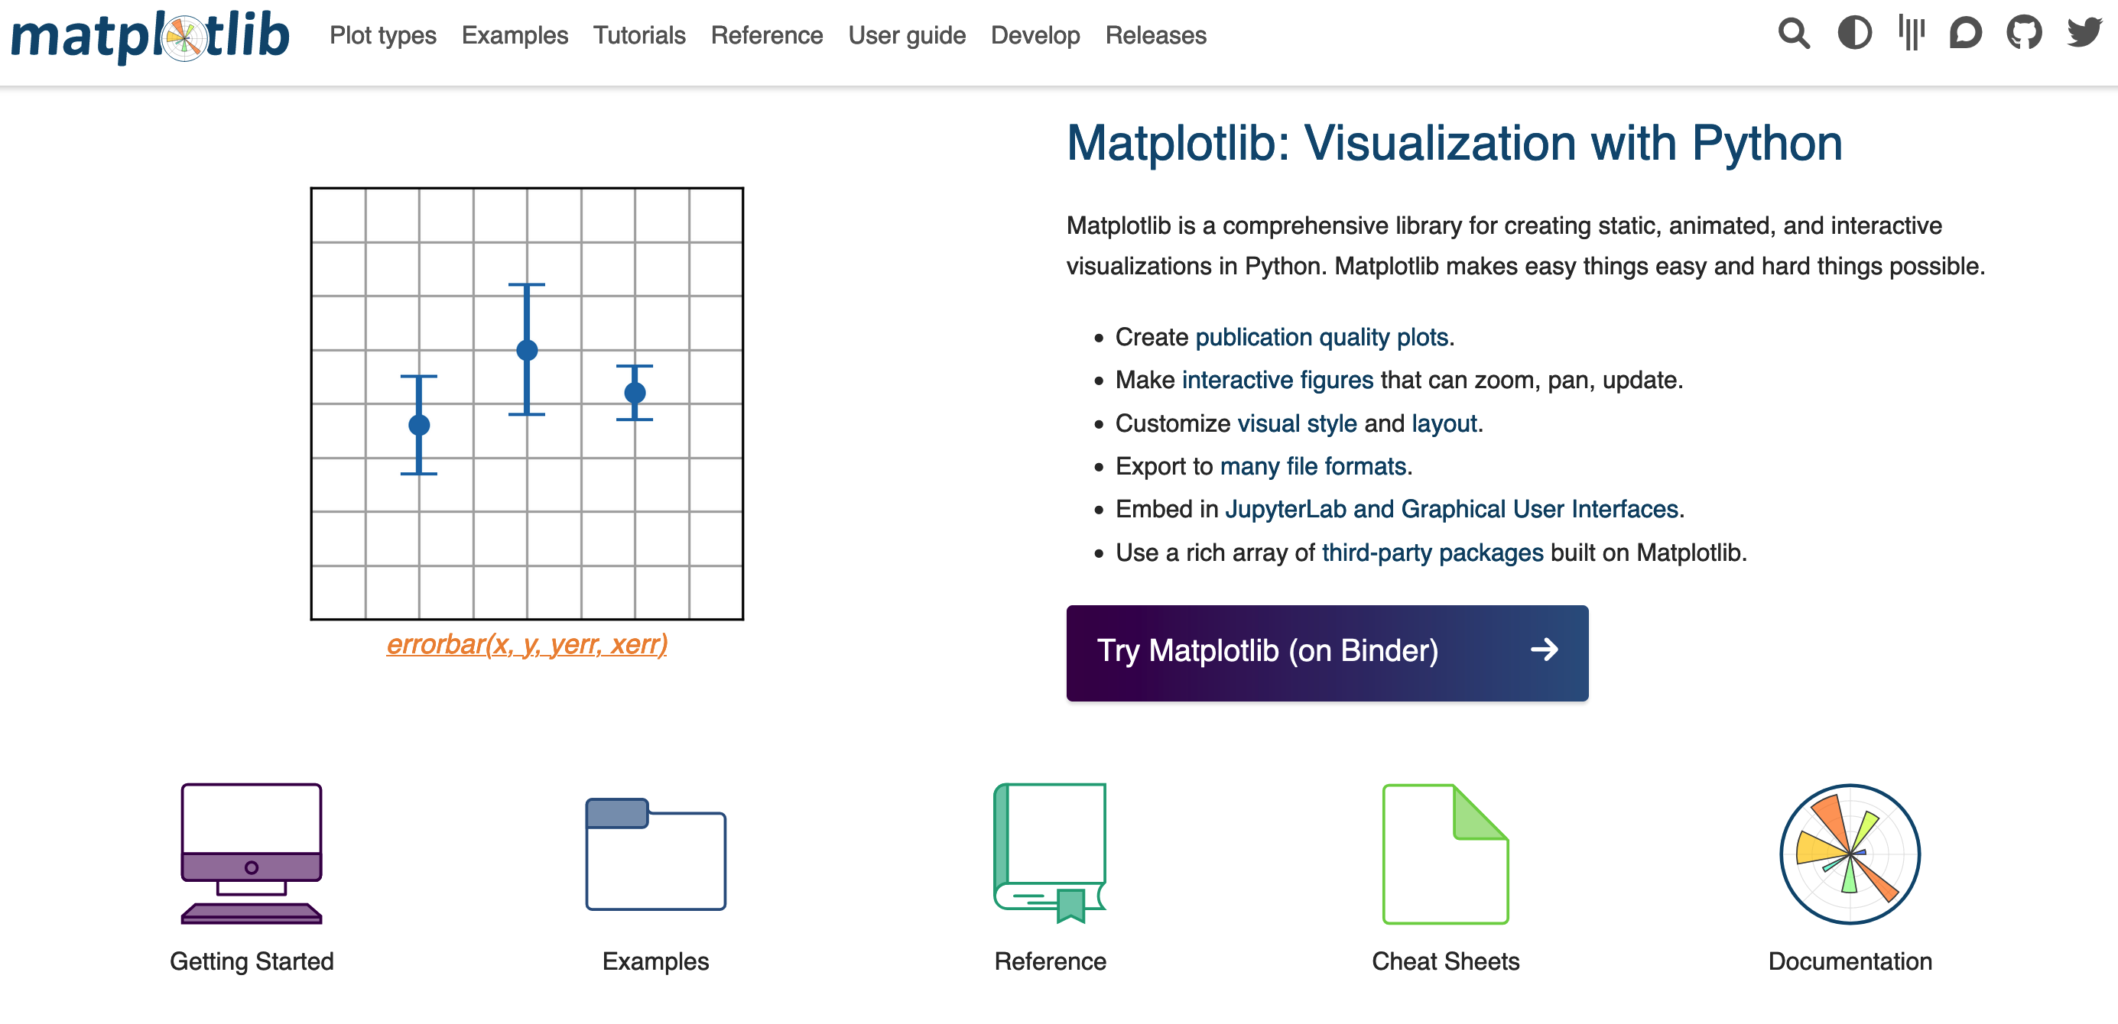Screen dimensions: 2118x1024
Task: Click the Getting Started computer icon
Action: click(252, 853)
